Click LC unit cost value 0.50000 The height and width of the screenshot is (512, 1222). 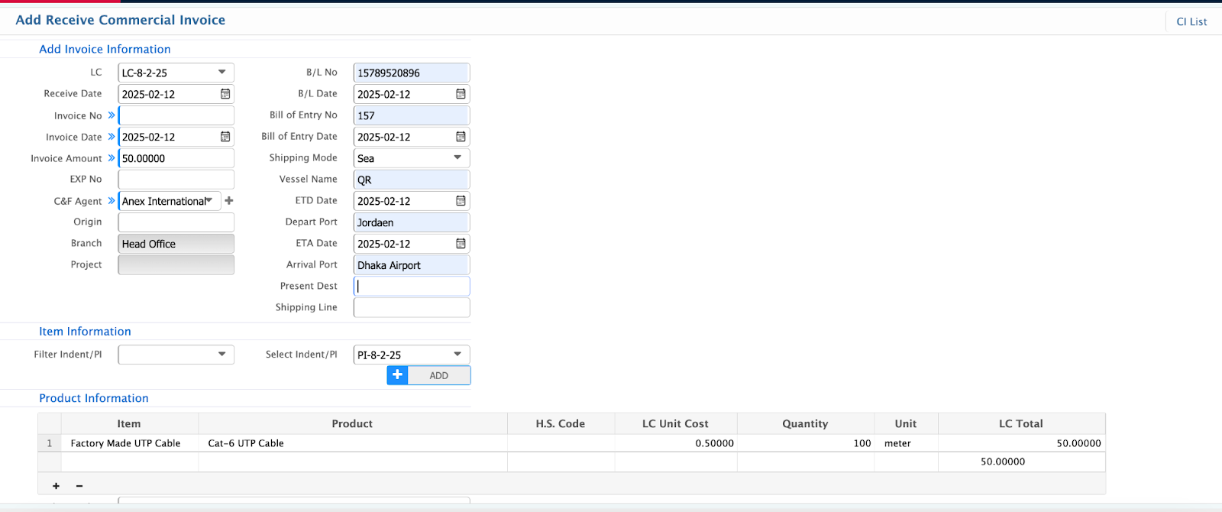[x=675, y=443]
